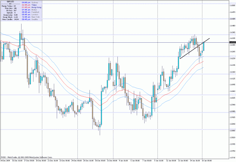This screenshot has height=162, width=236.
Task: Click the 1.5750 price scale label
Action: (x=233, y=151)
